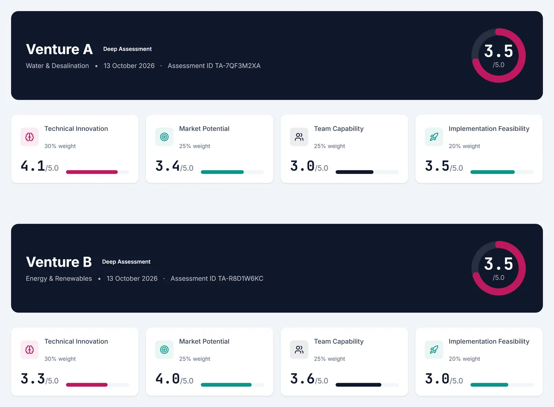Viewport: 554px width, 407px height.
Task: Click Venture A's Market Potential title
Action: click(204, 129)
